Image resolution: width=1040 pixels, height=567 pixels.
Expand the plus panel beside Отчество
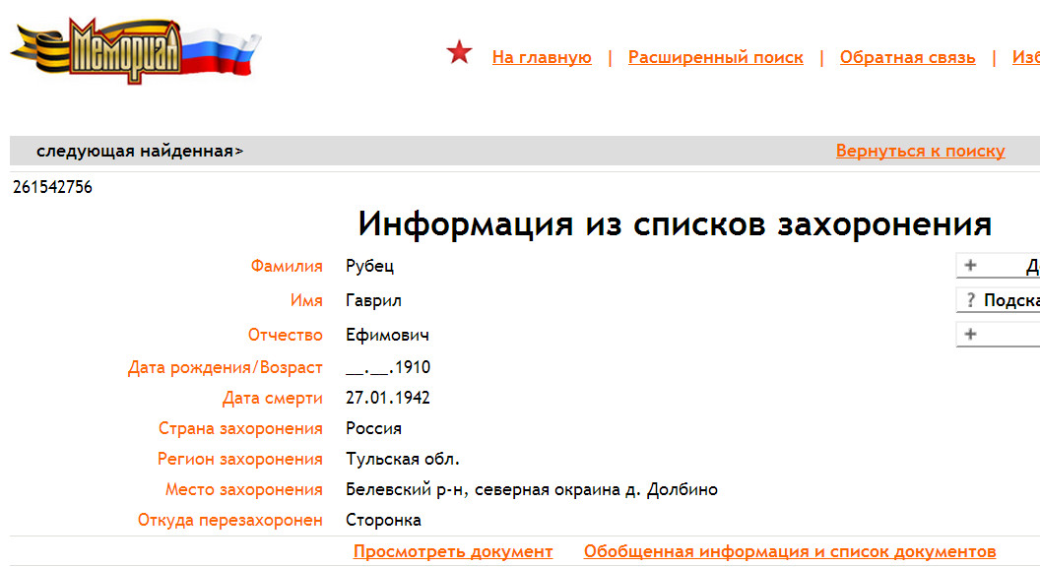click(970, 335)
